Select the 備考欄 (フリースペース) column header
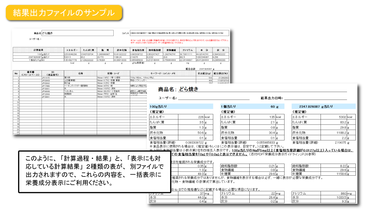The height and width of the screenshot is (209, 372). coord(30,74)
